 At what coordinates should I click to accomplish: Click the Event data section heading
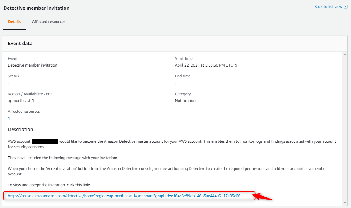[x=20, y=44]
